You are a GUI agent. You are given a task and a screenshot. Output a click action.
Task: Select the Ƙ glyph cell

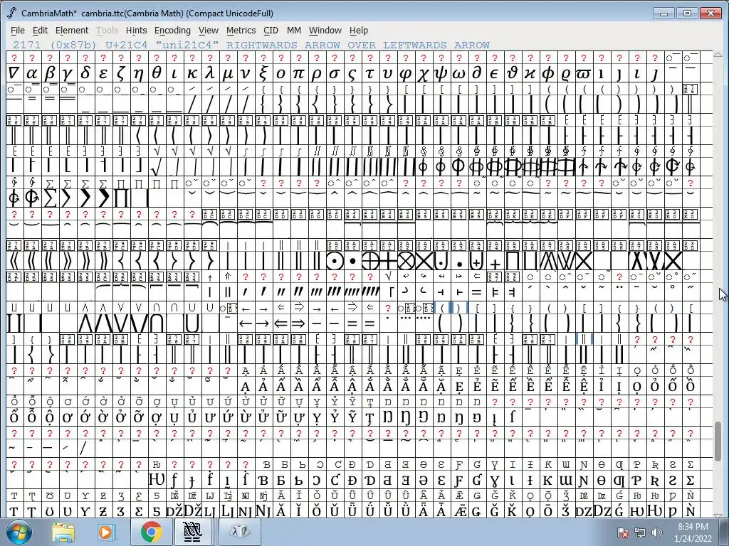click(x=548, y=480)
